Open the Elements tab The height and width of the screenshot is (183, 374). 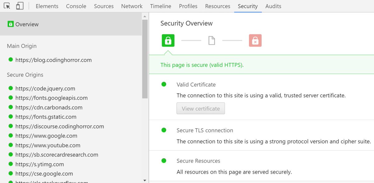pos(47,6)
